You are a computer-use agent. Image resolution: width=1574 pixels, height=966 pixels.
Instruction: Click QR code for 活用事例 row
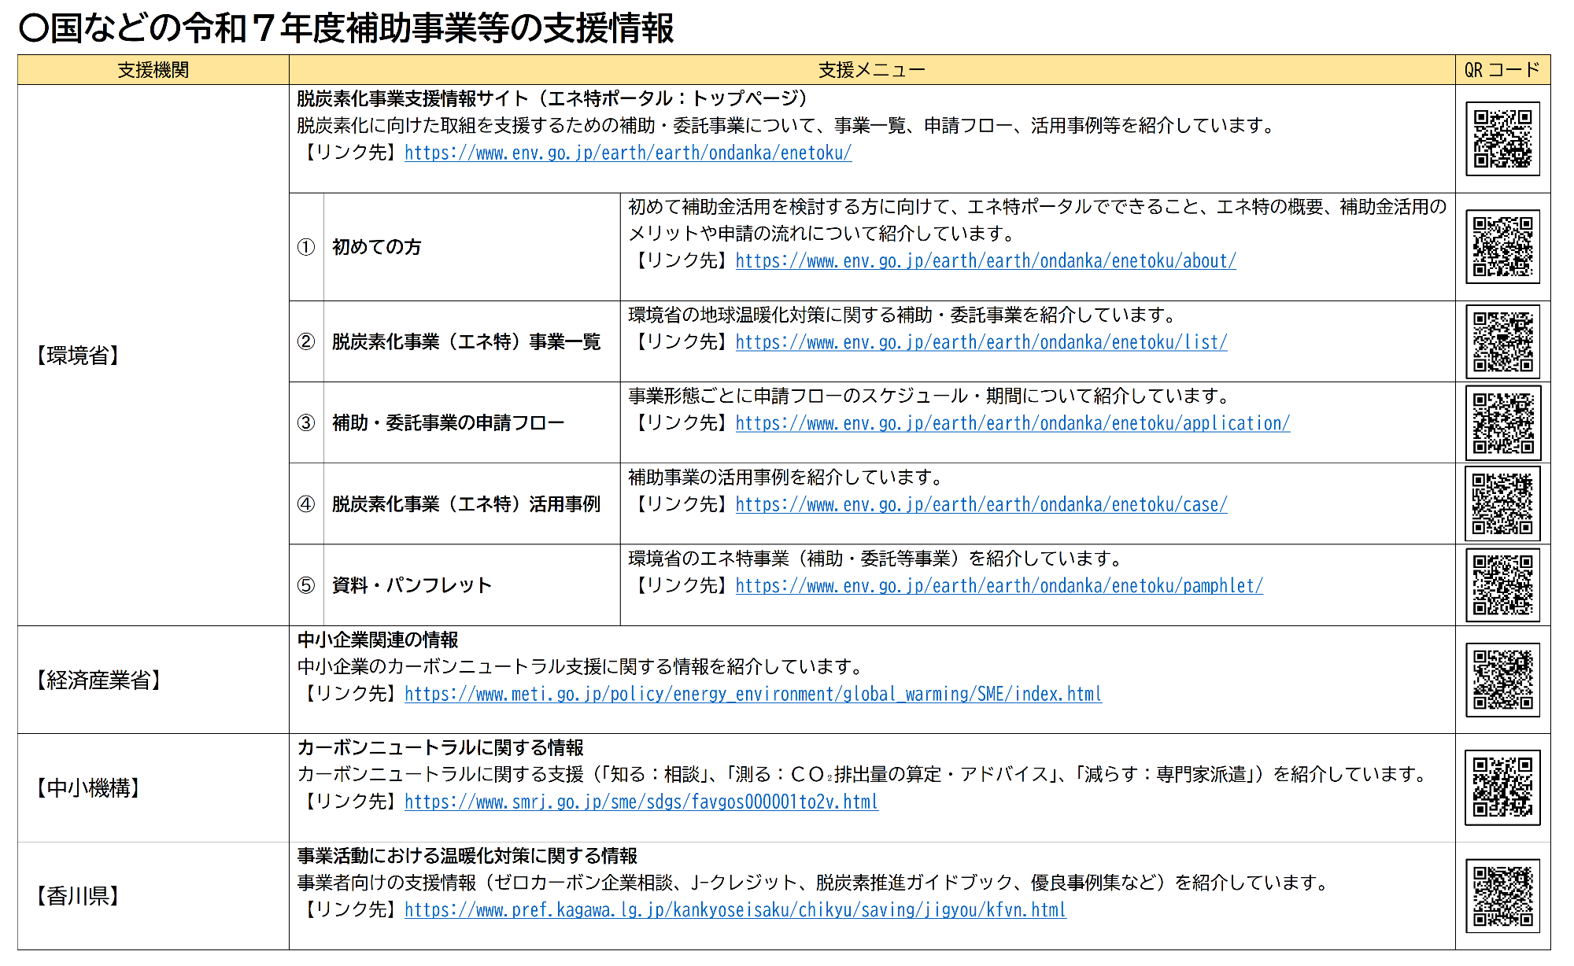(x=1502, y=504)
